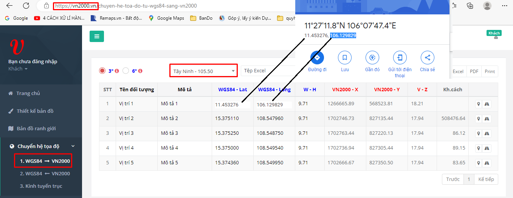Open the Tây Ninh - 105.50 dropdown

204,71
